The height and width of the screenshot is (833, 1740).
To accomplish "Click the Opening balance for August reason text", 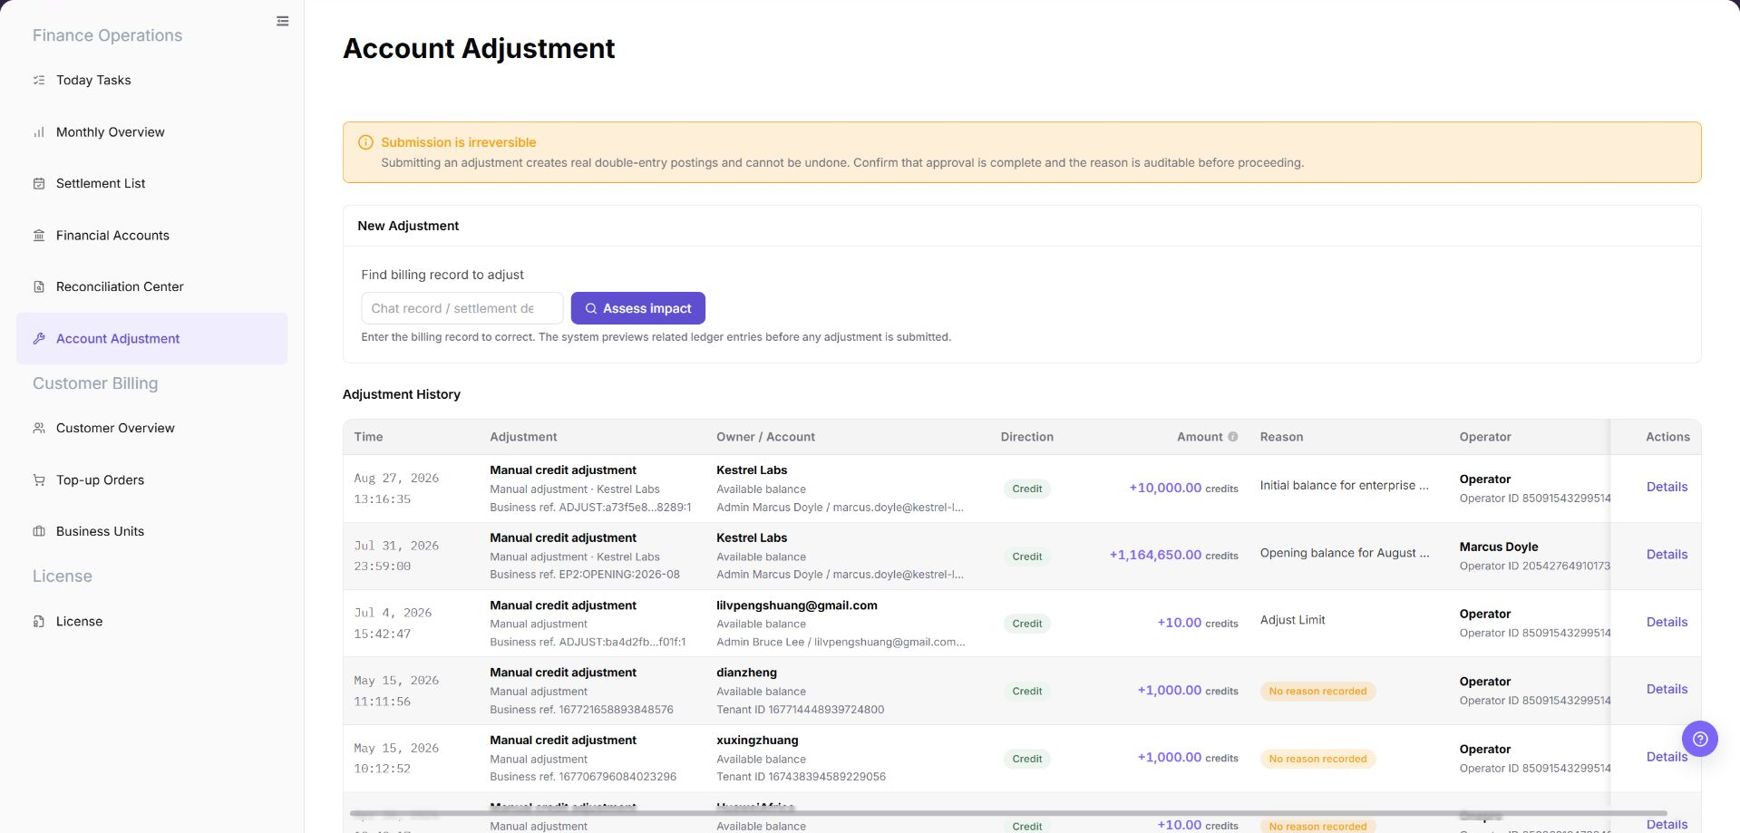I will [1344, 553].
